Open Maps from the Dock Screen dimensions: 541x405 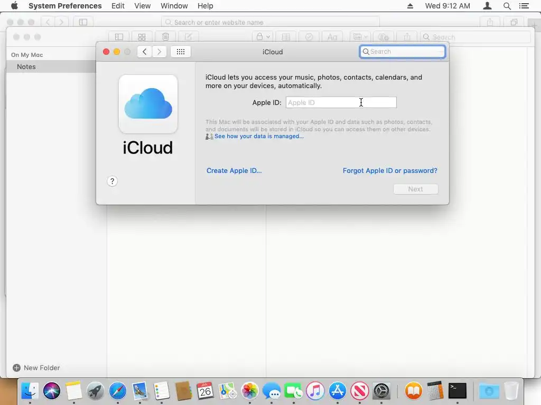[227, 391]
